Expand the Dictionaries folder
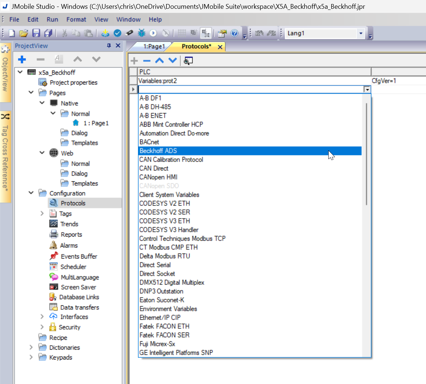 (x=31, y=347)
